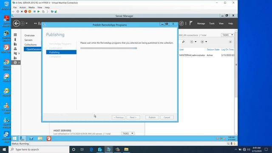Viewport: 272px width, 153px height.
Task: Click the Turn Off VM toolbar icon
Action: (x=22, y=11)
